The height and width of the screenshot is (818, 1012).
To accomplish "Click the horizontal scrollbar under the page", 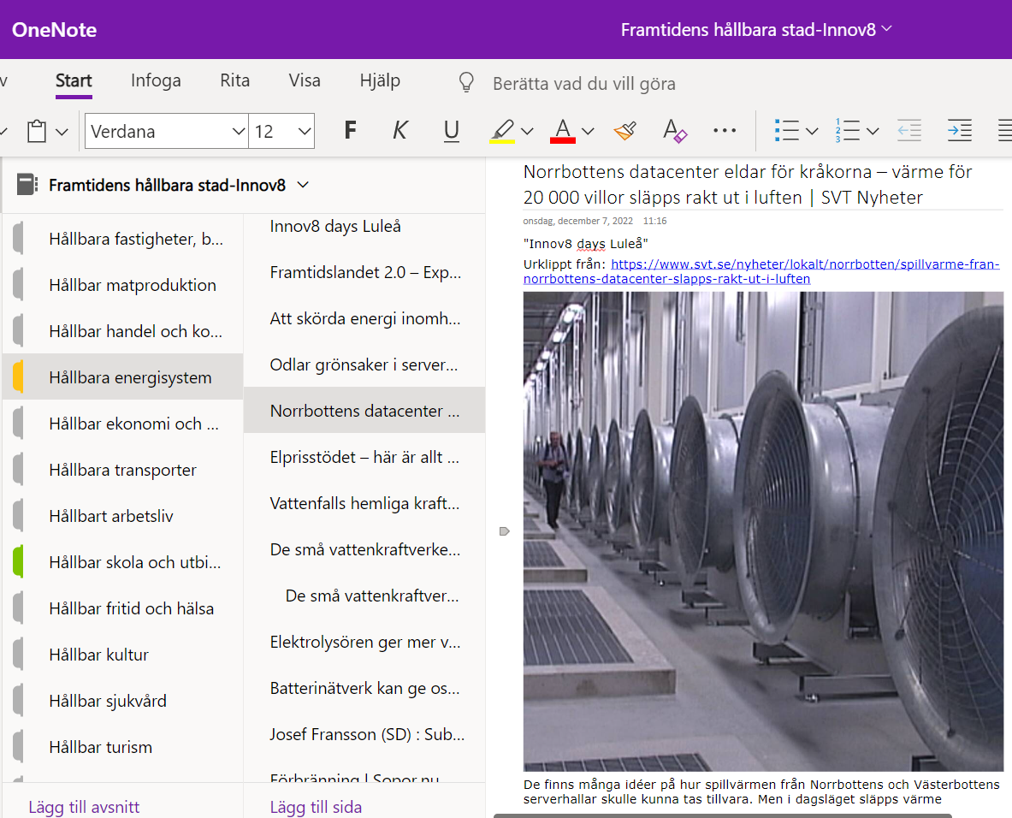I will tap(723, 815).
